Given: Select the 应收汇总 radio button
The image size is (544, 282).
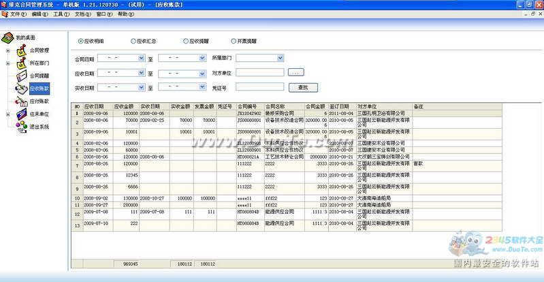Looking at the screenshot, I should pyautogui.click(x=133, y=41).
